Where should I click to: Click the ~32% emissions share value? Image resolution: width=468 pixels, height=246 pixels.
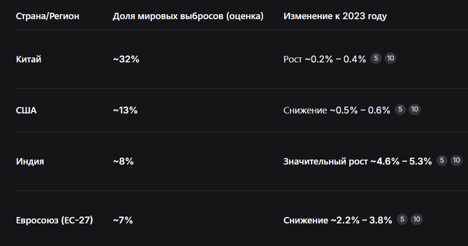click(126, 59)
